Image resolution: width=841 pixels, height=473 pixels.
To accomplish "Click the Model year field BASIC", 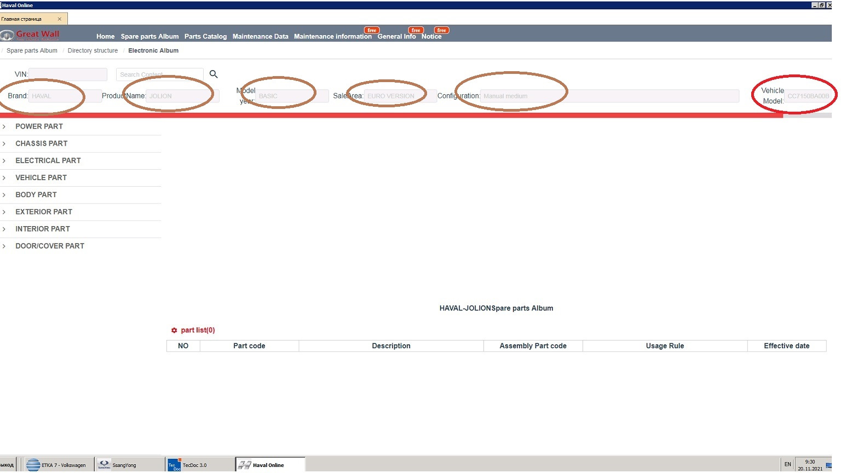I will 292,96.
